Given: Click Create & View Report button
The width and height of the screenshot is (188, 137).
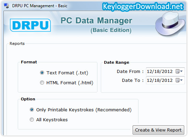Looking at the screenshot, I should [158, 130].
